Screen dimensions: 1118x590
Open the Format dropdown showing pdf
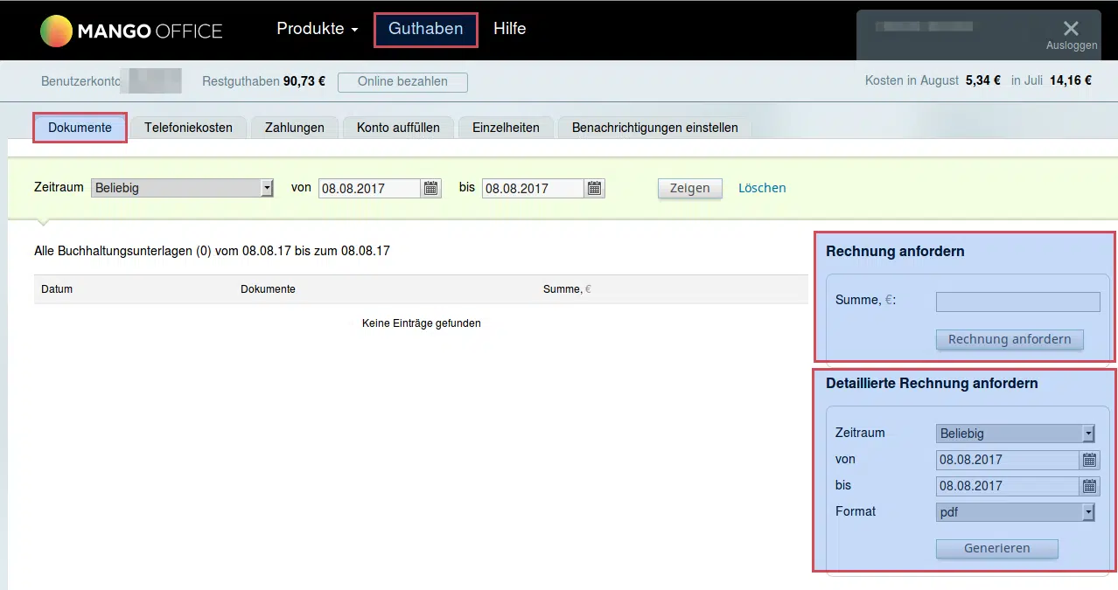1016,512
